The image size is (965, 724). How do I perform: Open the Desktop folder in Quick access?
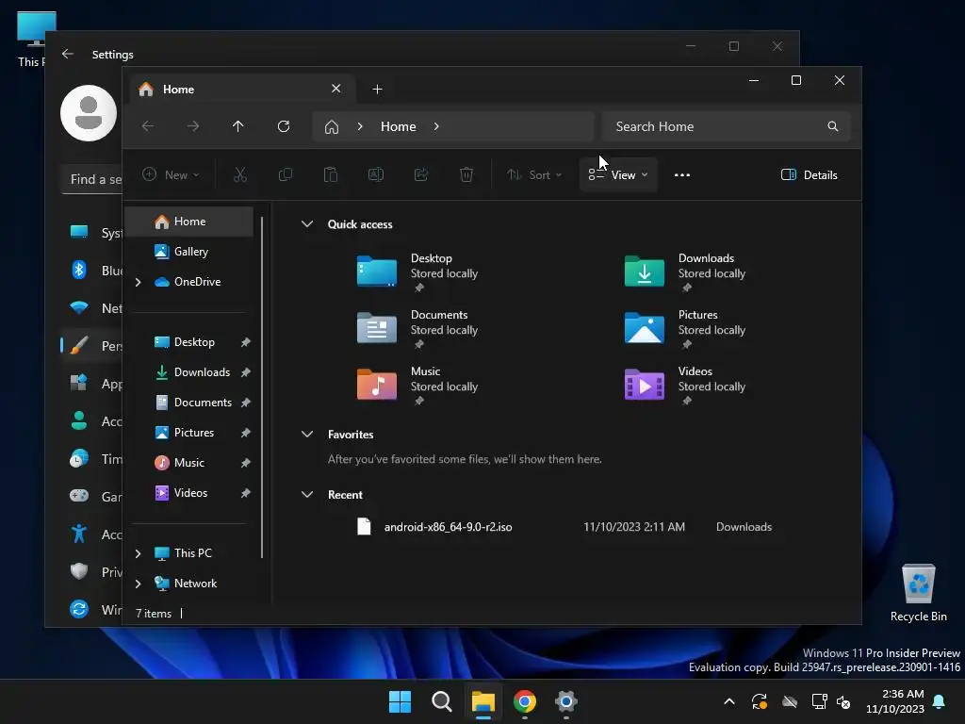click(x=377, y=271)
